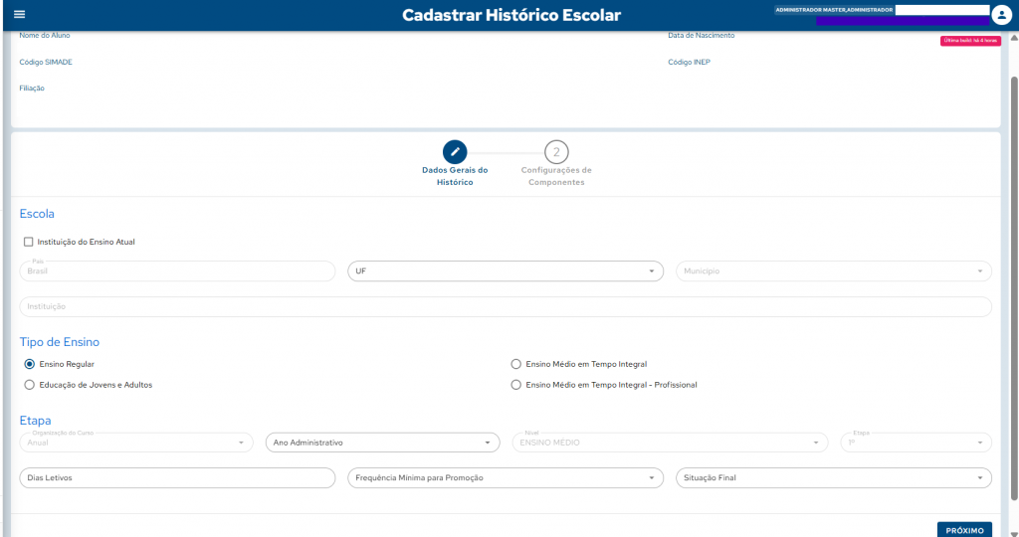
Task: Click the Instituição text field
Action: pos(506,307)
